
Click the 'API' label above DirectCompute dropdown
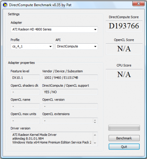coord(58,40)
